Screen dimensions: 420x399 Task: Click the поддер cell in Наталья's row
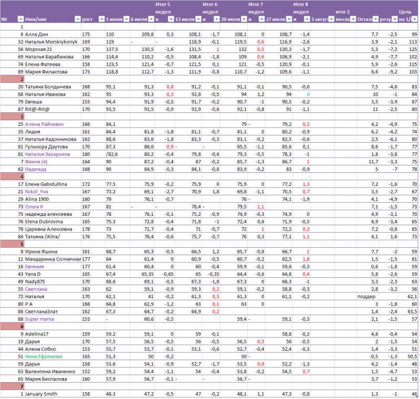(x=367, y=296)
